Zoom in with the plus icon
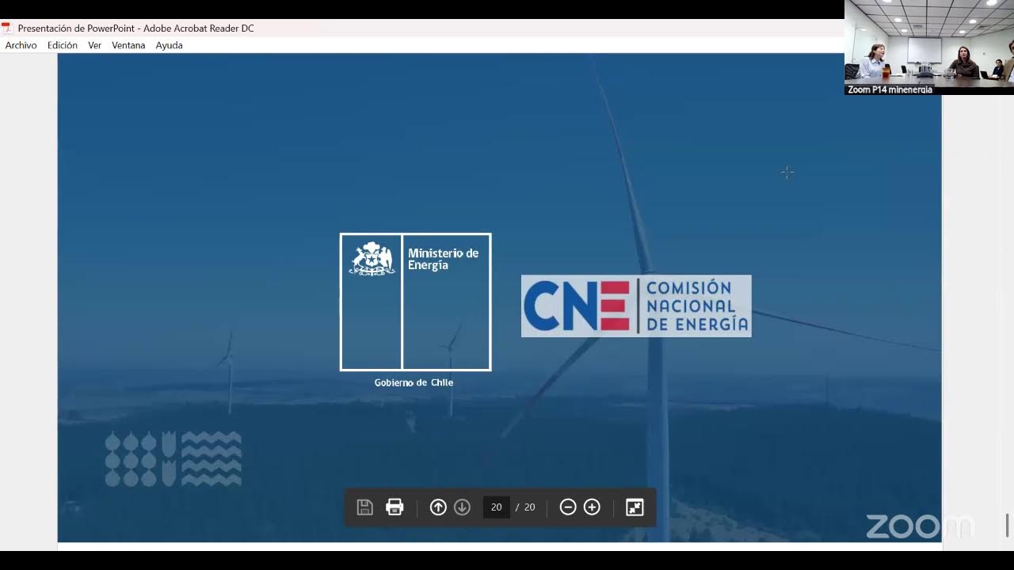Screen dimensions: 1014x570 592,507
